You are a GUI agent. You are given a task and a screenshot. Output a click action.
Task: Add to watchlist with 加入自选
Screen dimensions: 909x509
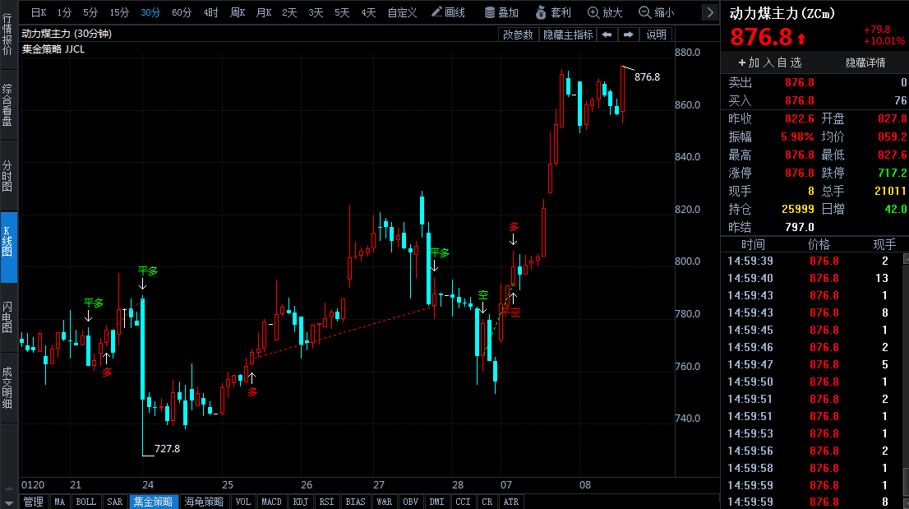point(769,62)
